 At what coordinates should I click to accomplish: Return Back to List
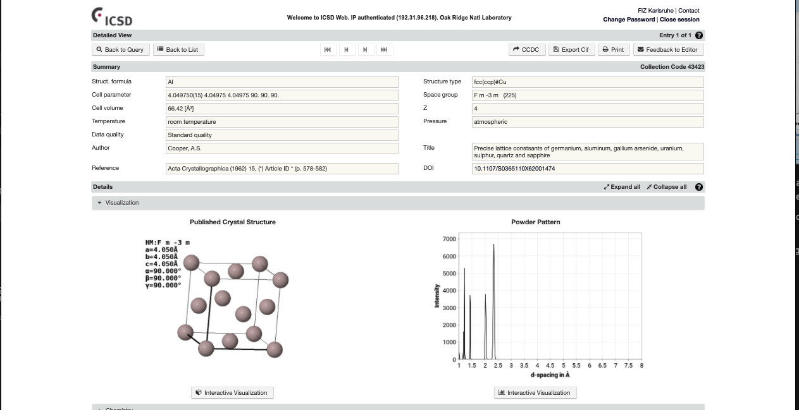pyautogui.click(x=178, y=49)
